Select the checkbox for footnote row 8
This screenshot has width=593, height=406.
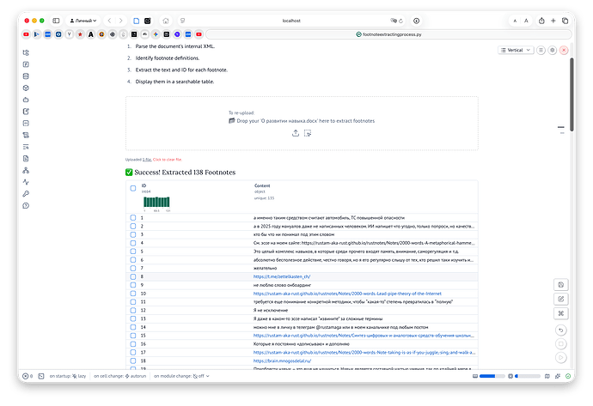[133, 277]
